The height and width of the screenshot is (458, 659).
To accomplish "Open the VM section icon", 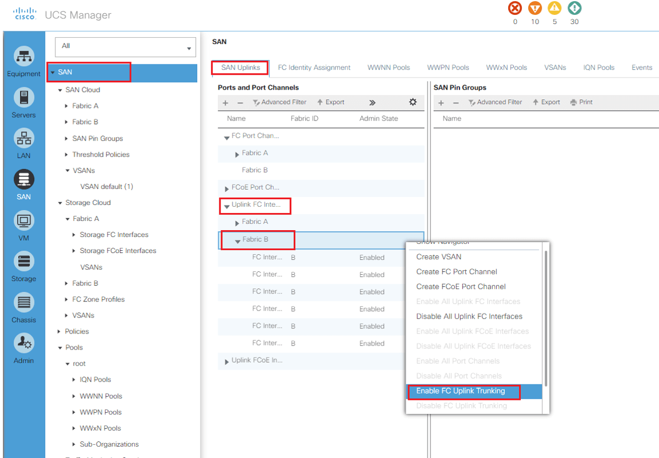I will click(x=24, y=220).
